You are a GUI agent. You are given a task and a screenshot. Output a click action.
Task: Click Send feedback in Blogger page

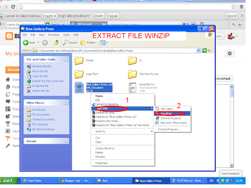pyautogui.click(x=231, y=174)
